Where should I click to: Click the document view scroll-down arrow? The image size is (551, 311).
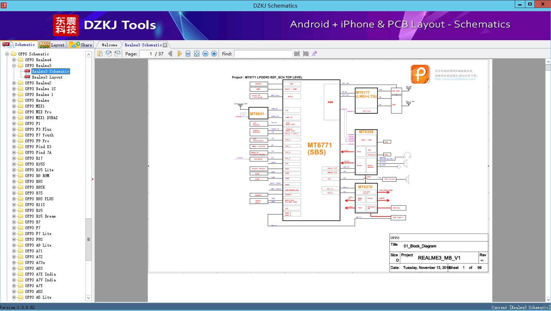click(x=548, y=299)
